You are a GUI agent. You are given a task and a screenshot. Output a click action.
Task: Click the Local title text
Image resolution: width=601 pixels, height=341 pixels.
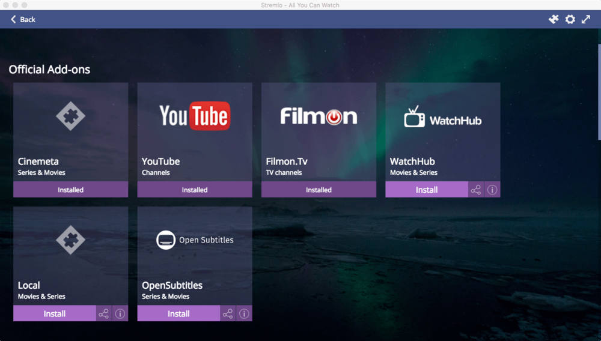(29, 286)
